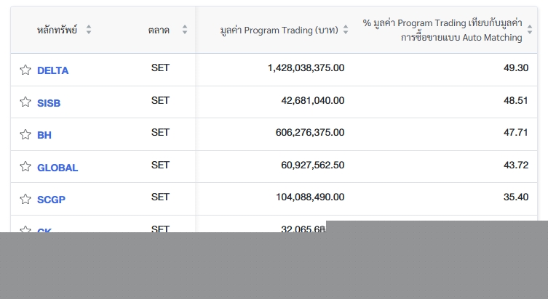Select the SCGP stock link

pos(51,200)
